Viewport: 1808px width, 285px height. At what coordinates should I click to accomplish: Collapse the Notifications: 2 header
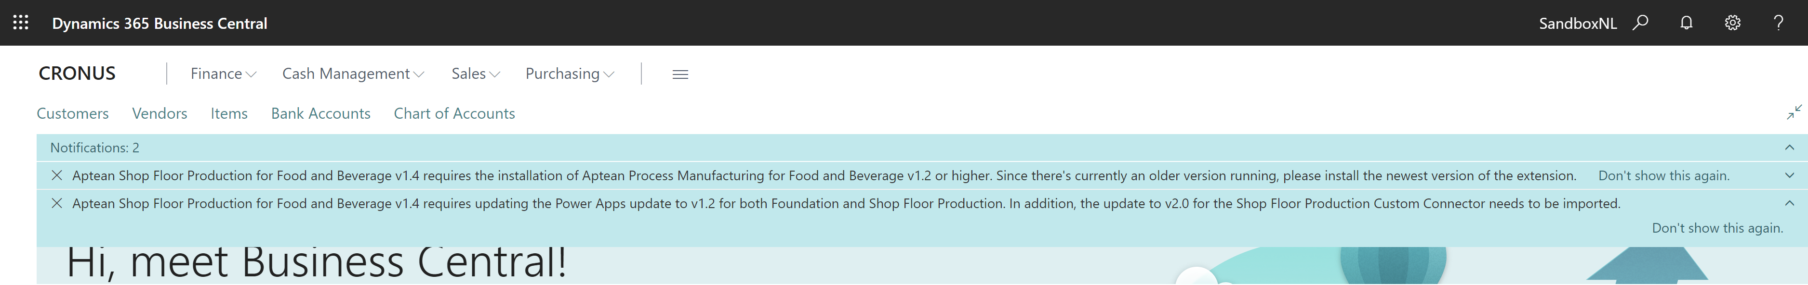tap(1789, 148)
